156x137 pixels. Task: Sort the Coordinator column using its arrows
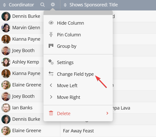(x=5, y=5)
